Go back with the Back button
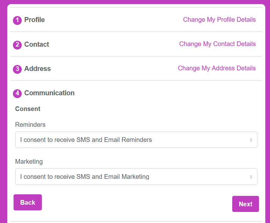The image size is (270, 223). pos(28,202)
